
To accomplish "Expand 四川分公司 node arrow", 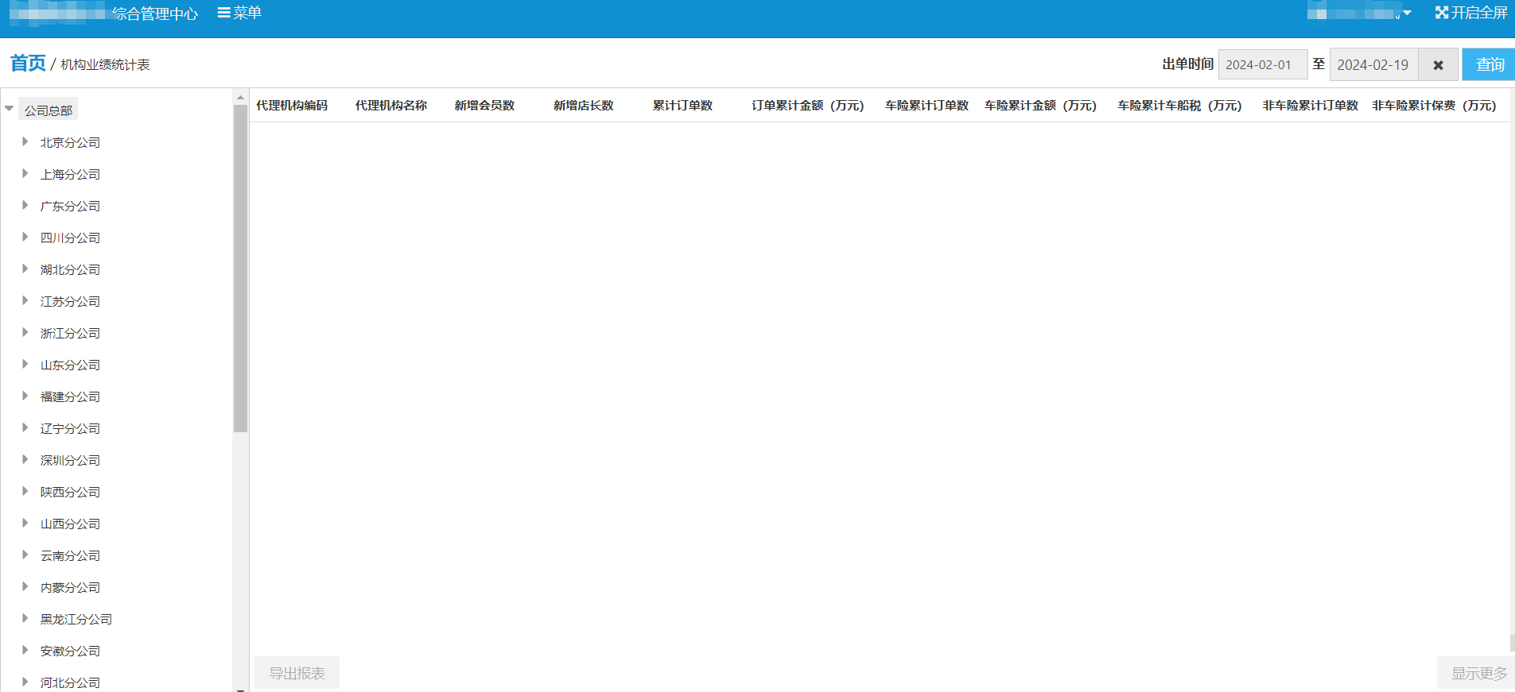I will (x=25, y=237).
